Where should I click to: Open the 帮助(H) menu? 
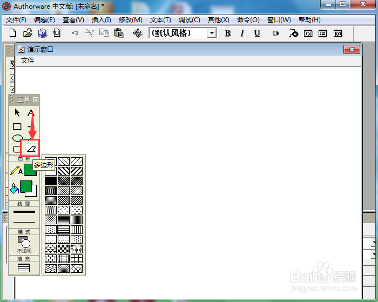click(309, 20)
